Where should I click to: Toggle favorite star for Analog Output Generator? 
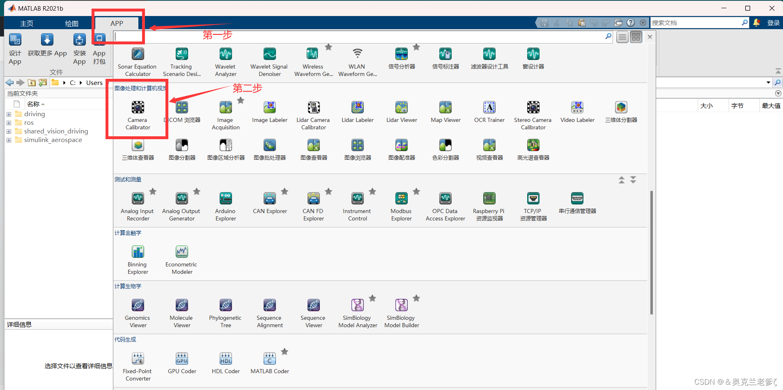click(x=197, y=192)
